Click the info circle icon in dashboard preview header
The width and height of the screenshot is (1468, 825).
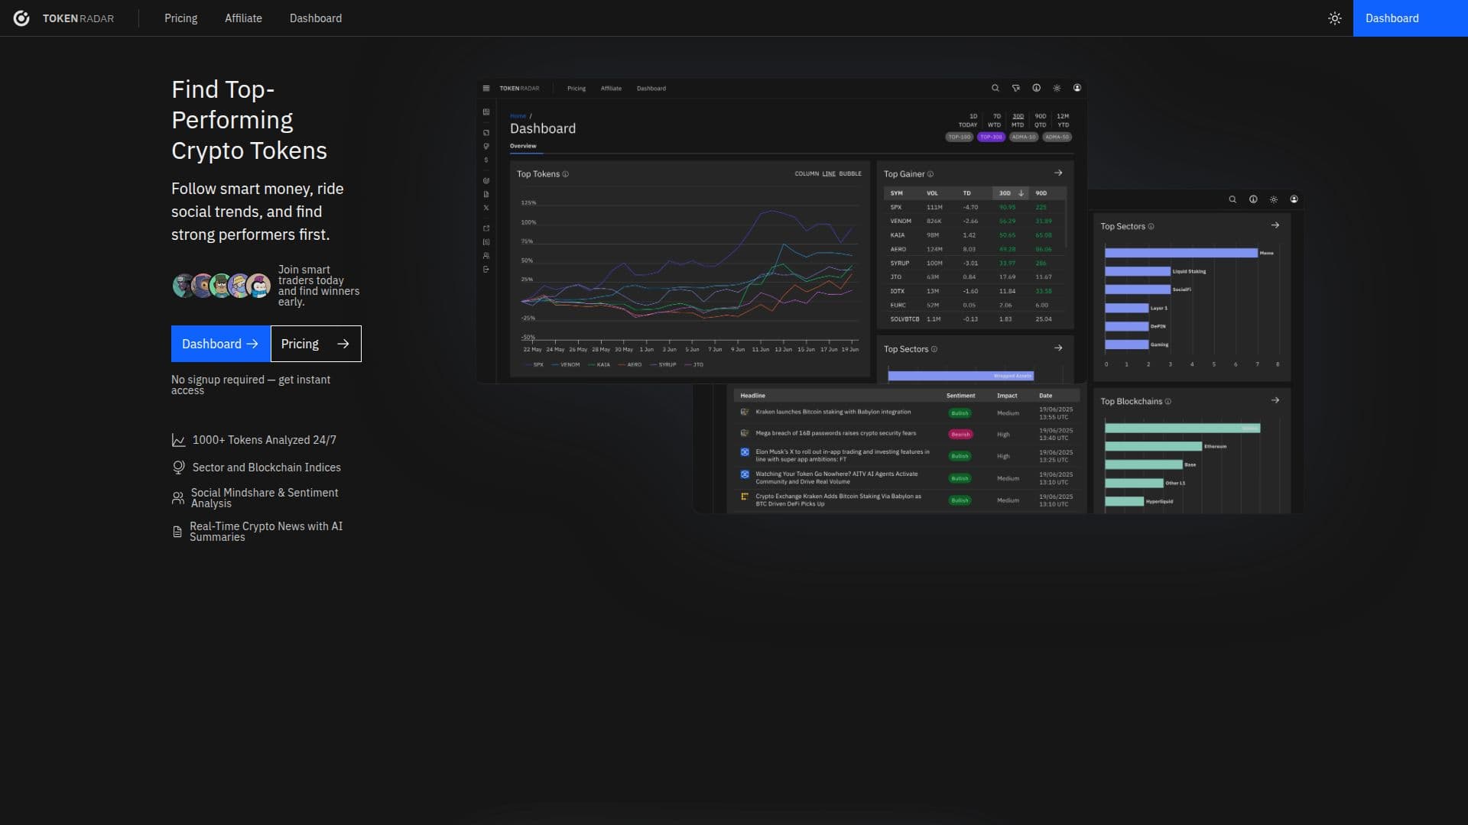click(x=1037, y=88)
